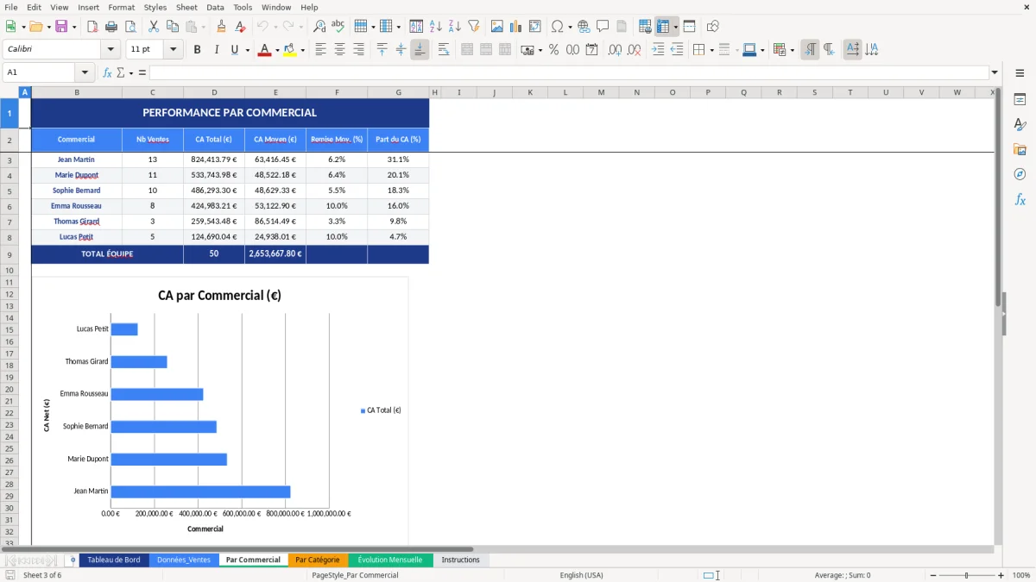Toggle bold formatting on selected cell

click(197, 49)
